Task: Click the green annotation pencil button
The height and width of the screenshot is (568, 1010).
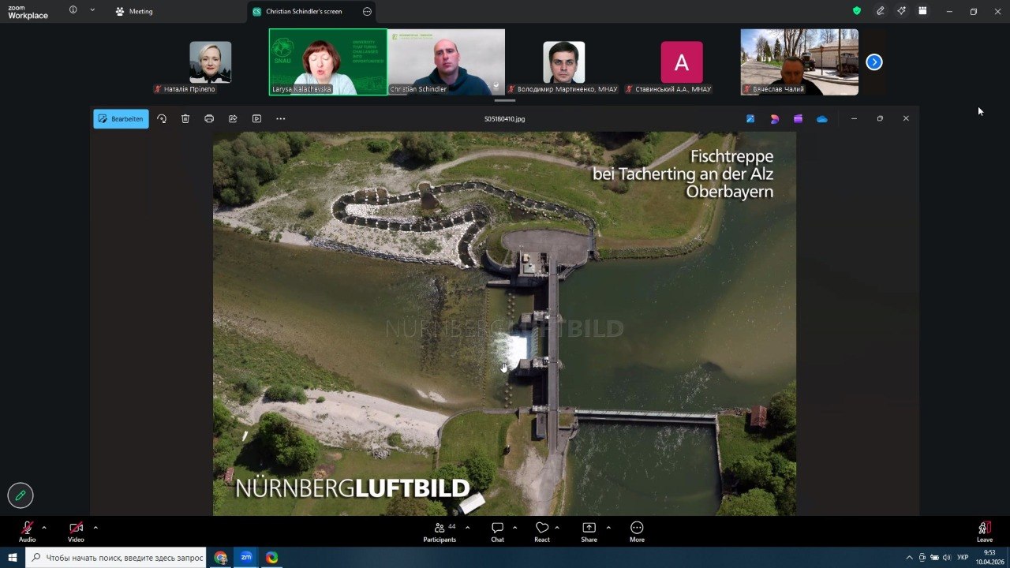Action: [21, 495]
